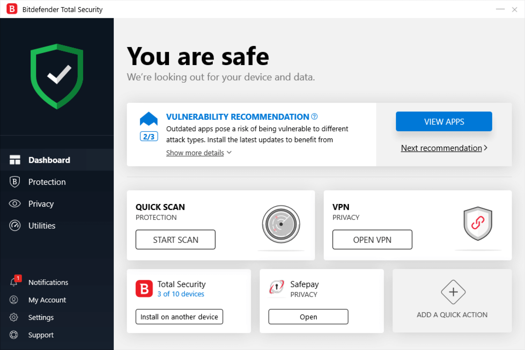Open the 3 of 10 devices link
The width and height of the screenshot is (525, 350).
181,294
